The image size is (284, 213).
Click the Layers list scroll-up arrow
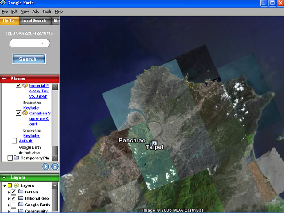pyautogui.click(x=55, y=185)
